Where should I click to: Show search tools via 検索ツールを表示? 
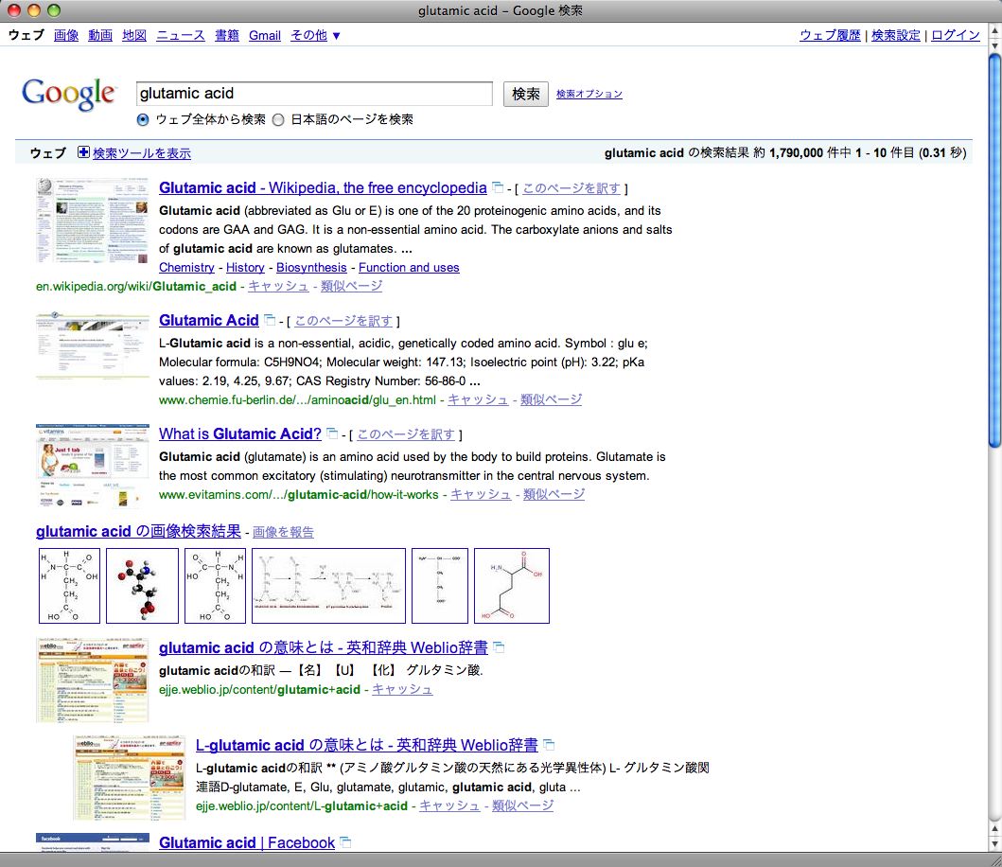click(x=142, y=153)
